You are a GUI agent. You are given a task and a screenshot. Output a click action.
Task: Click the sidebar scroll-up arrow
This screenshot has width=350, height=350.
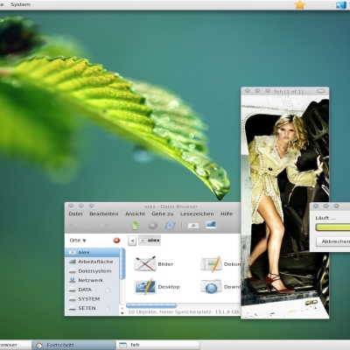tap(122, 308)
